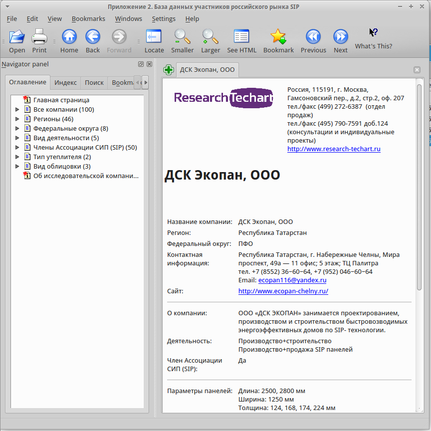The height and width of the screenshot is (431, 431).
Task: Click the ПФО federal district value
Action: pos(245,244)
